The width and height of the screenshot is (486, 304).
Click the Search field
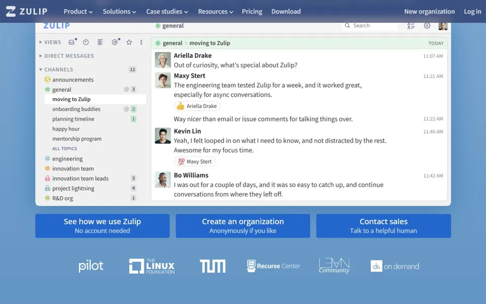coord(370,26)
